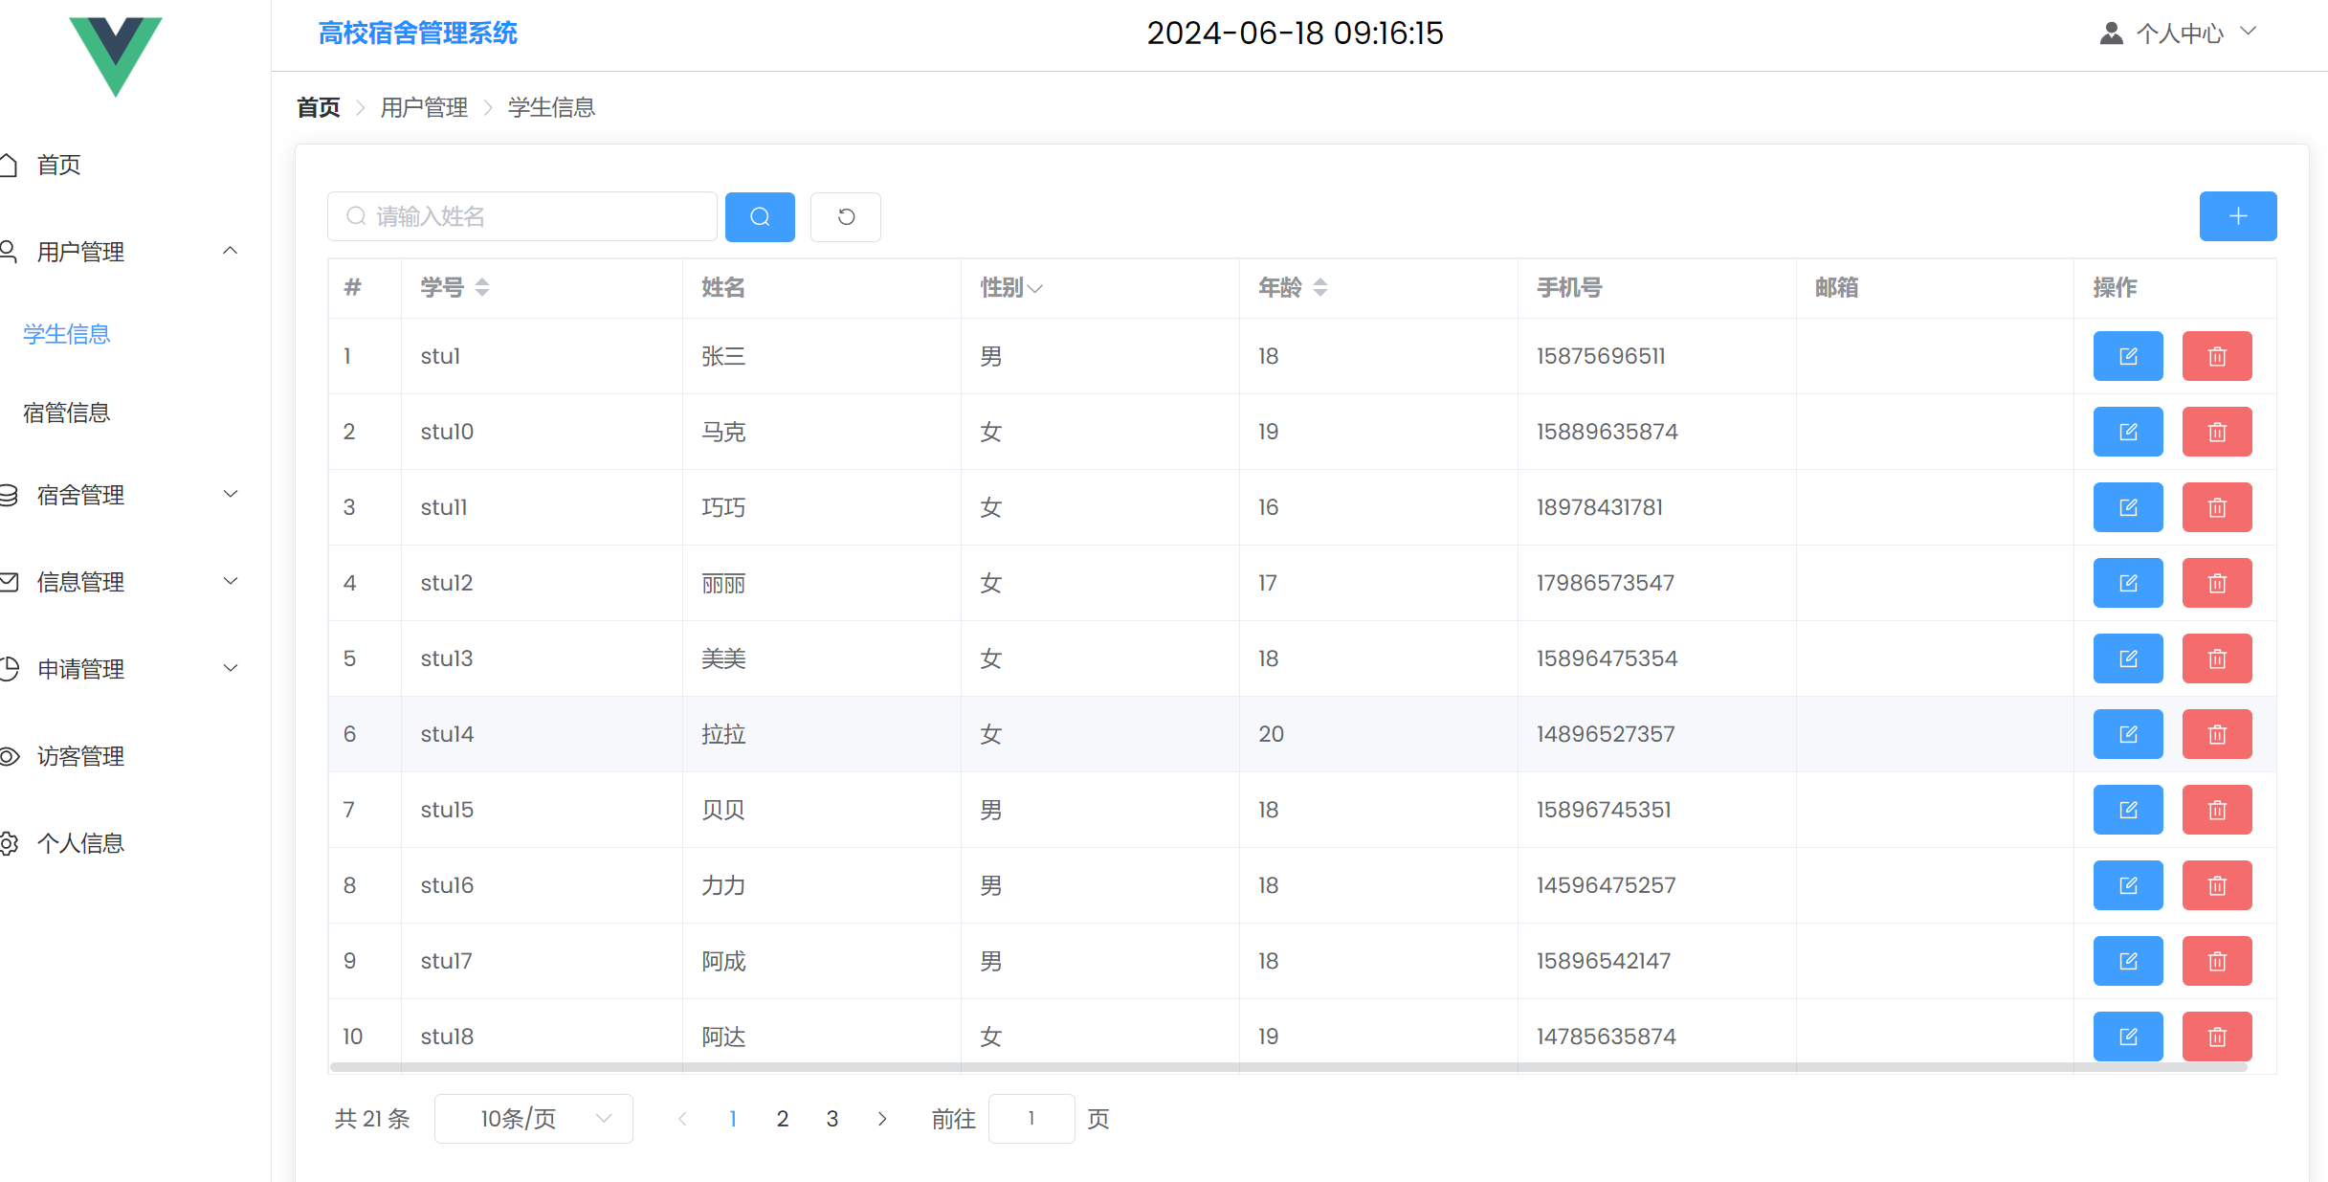Image resolution: width=2328 pixels, height=1182 pixels.
Task: Open the 10条/页 page size selector
Action: click(x=533, y=1118)
